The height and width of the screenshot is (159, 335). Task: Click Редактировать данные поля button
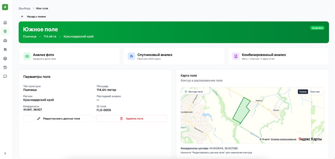(x=59, y=118)
